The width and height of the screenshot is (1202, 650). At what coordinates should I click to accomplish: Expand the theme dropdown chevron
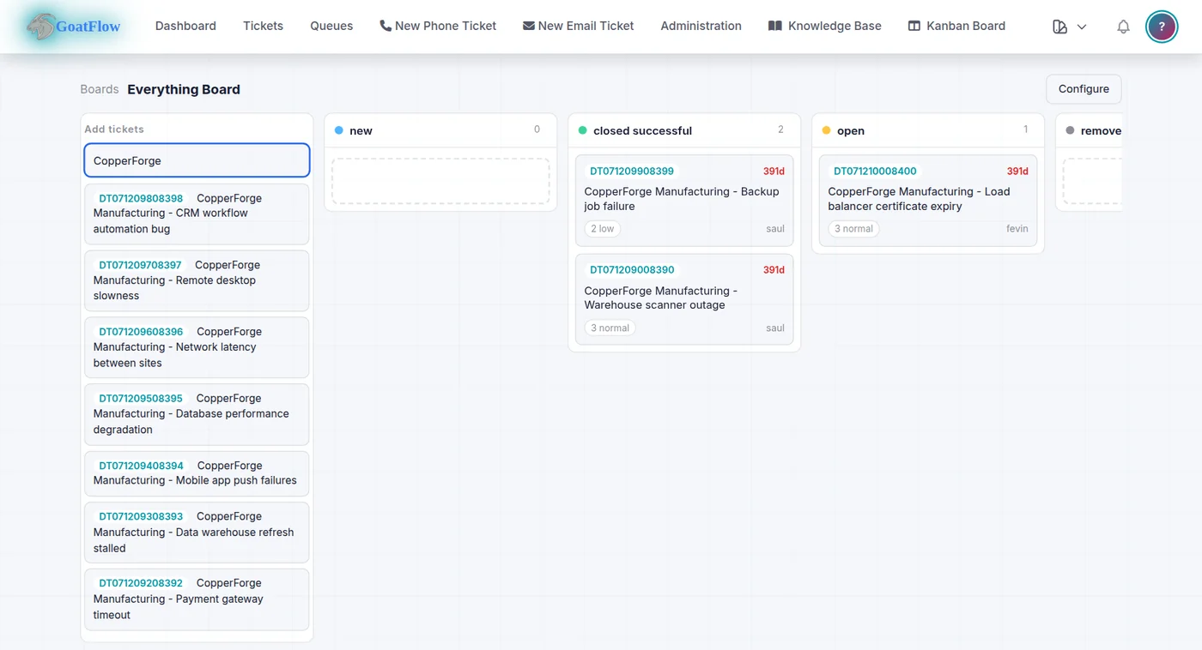coord(1082,27)
